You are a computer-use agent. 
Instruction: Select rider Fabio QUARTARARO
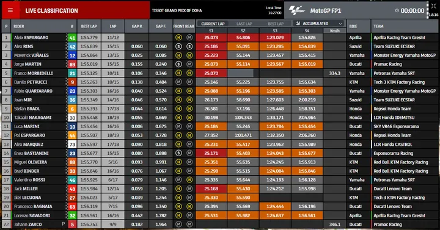point(33,91)
